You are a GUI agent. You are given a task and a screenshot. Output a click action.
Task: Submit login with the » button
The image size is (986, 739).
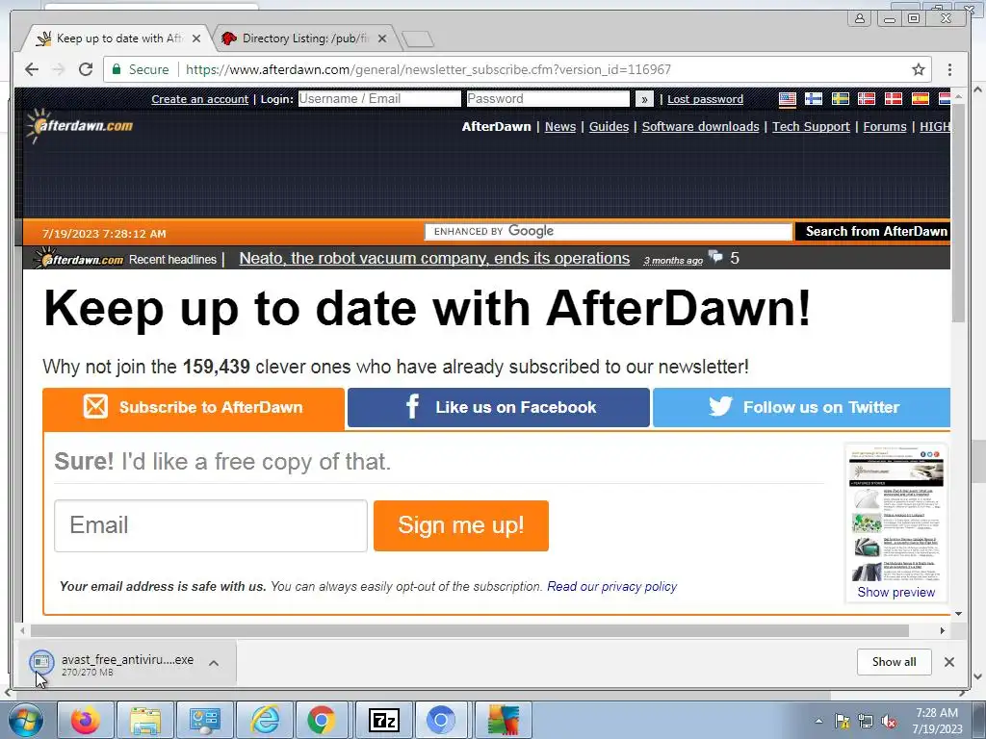[x=644, y=99]
